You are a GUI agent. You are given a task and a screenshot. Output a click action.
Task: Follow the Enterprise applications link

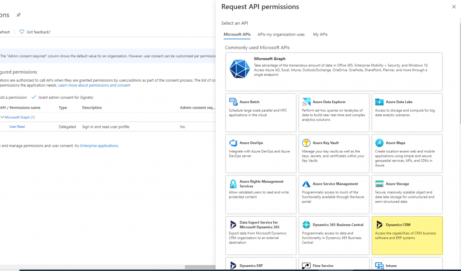click(x=99, y=146)
